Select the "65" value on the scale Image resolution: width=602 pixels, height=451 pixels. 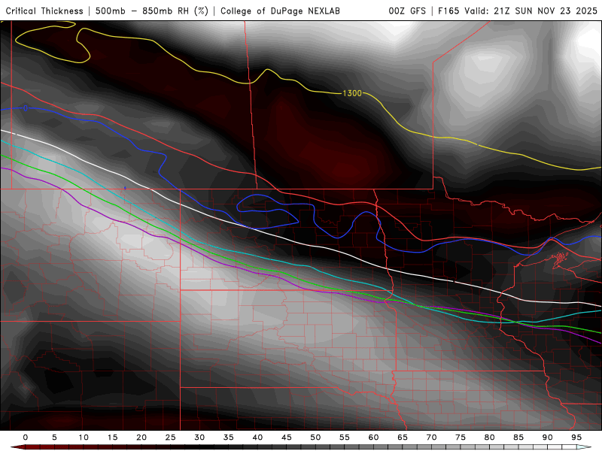tap(403, 437)
